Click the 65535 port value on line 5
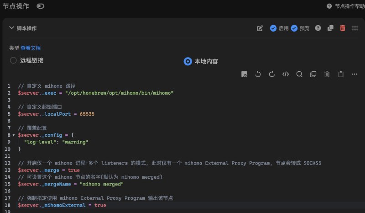 click(x=87, y=114)
